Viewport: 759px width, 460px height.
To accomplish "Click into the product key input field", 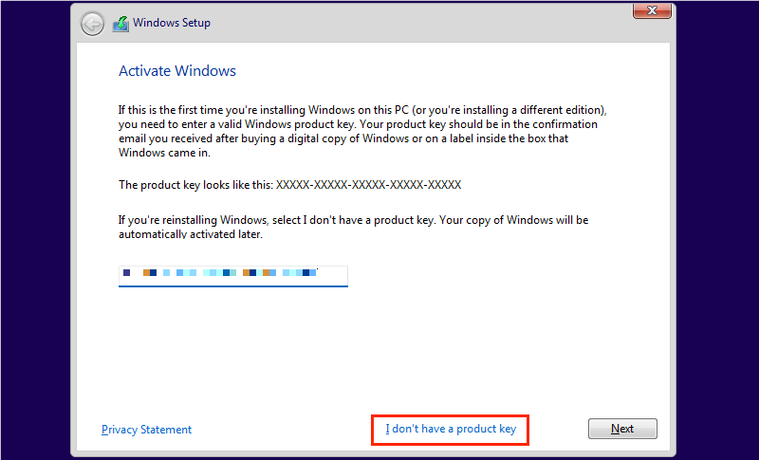I will 232,276.
